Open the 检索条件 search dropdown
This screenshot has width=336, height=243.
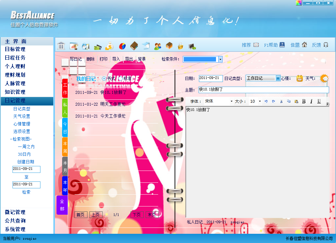coord(220,59)
